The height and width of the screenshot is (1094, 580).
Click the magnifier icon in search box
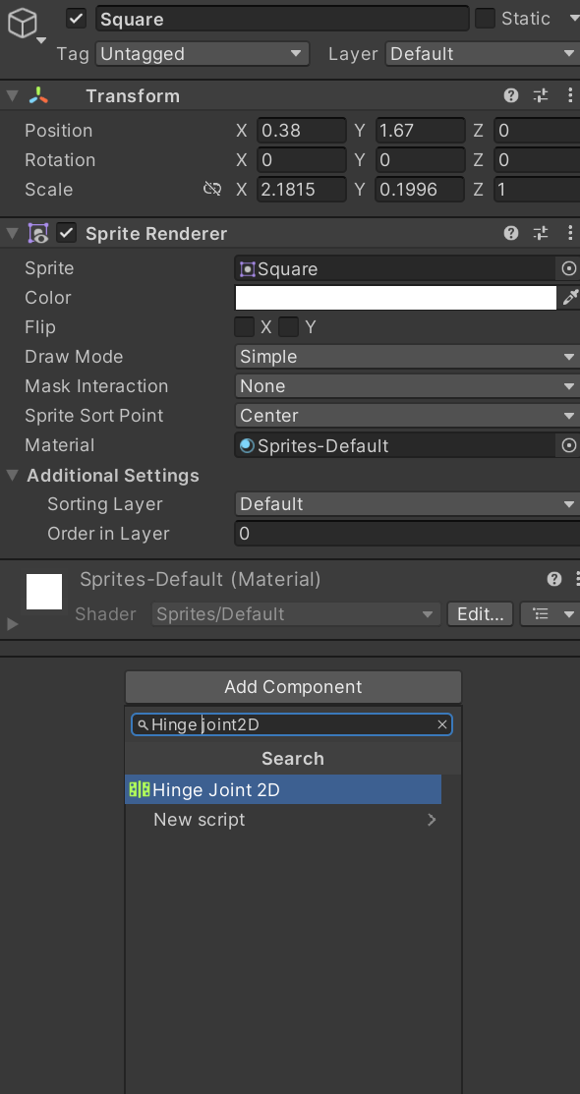(144, 725)
